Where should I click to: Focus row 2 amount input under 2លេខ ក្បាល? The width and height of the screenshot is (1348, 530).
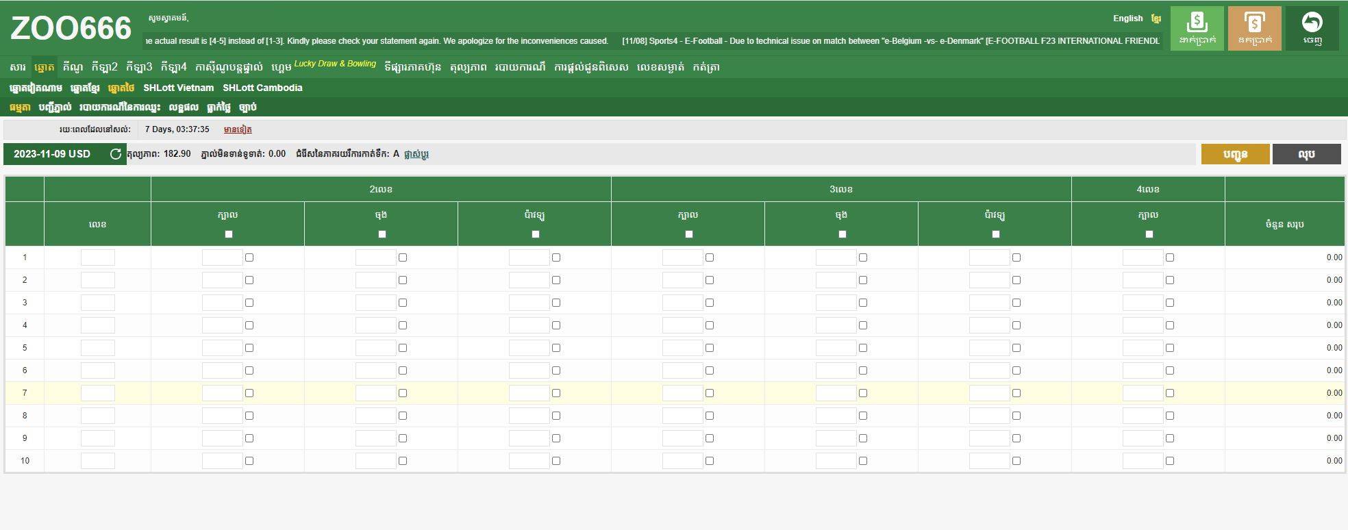click(x=223, y=280)
